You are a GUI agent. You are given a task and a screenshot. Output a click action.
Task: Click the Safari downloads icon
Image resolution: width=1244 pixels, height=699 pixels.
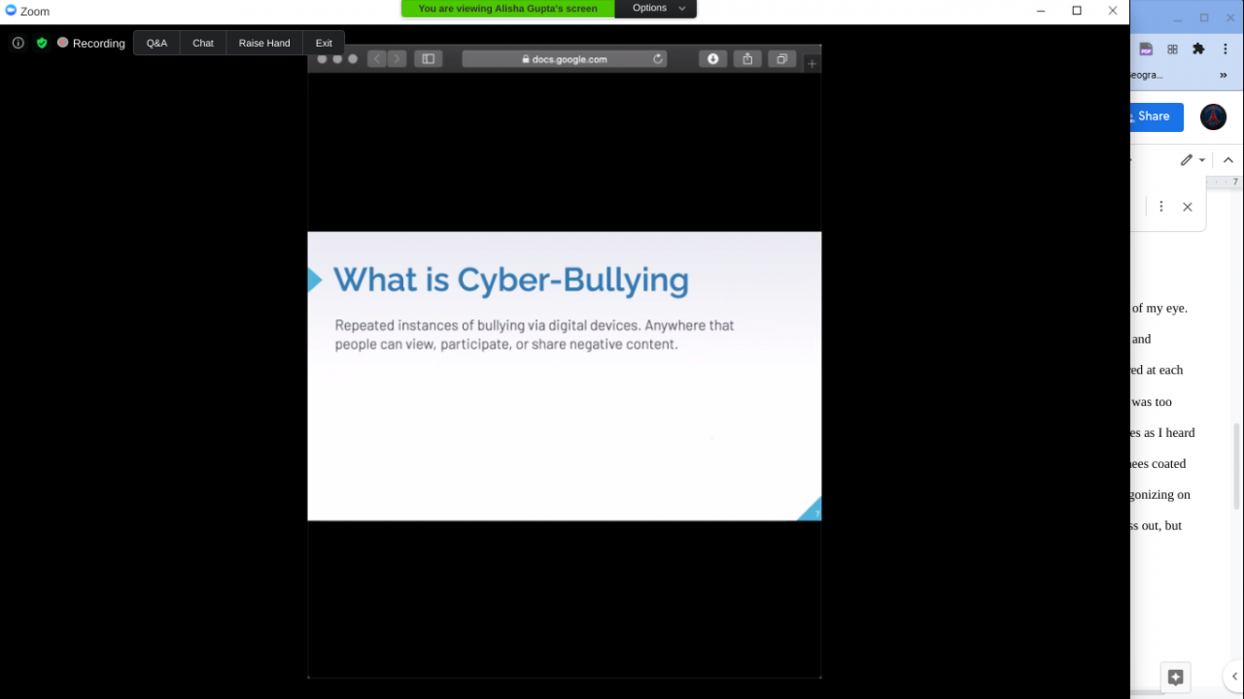(x=712, y=59)
